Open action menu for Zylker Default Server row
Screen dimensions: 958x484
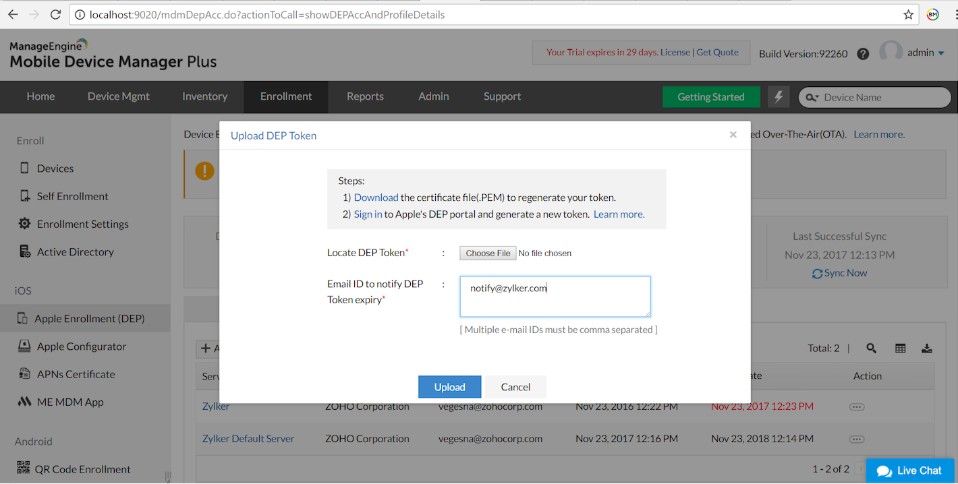(857, 439)
